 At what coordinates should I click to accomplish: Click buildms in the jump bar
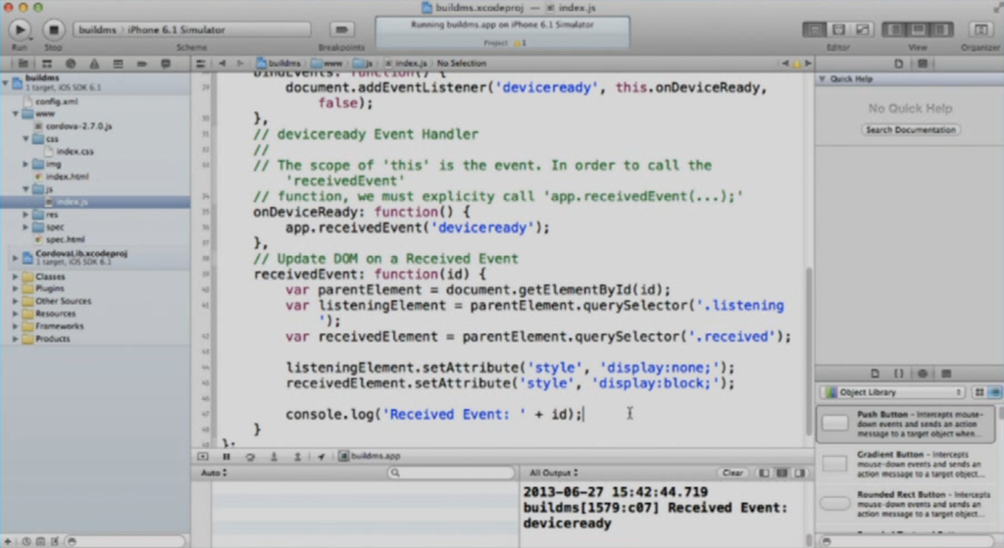278,64
